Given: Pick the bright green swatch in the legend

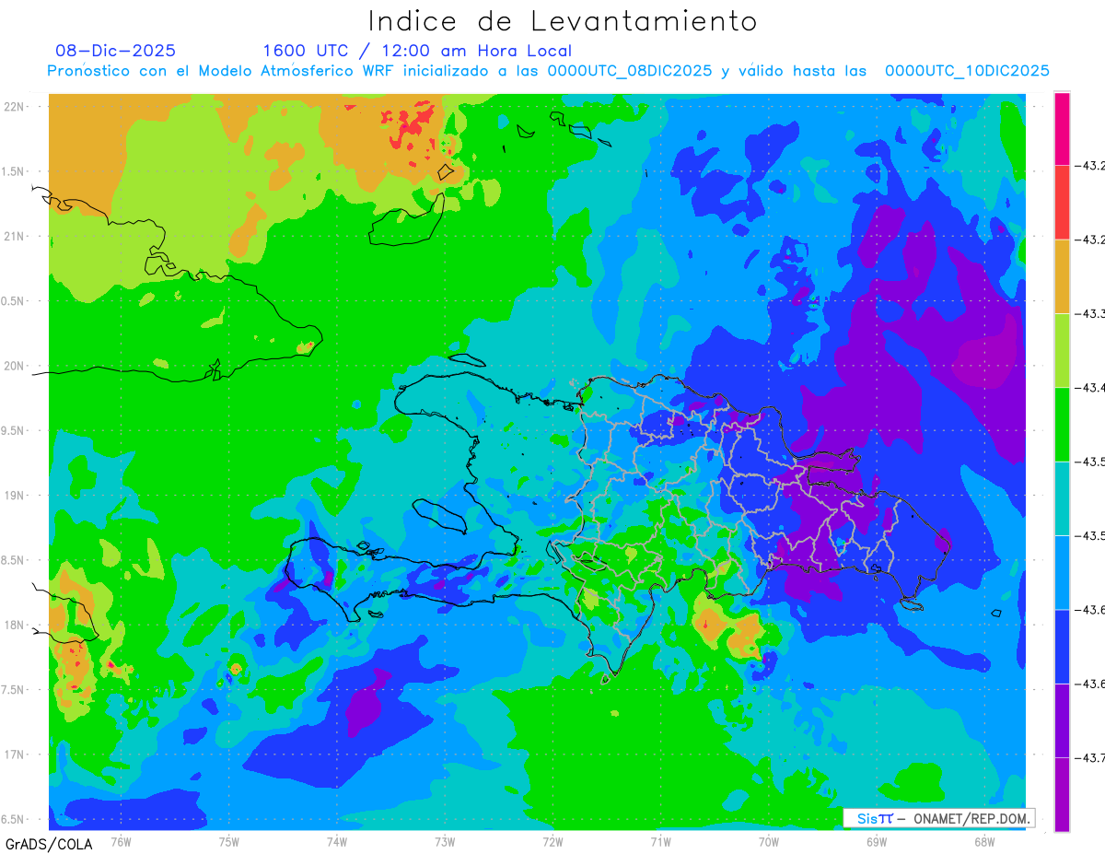Looking at the screenshot, I should tap(1062, 424).
